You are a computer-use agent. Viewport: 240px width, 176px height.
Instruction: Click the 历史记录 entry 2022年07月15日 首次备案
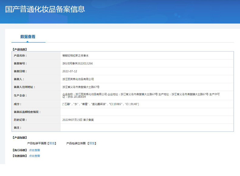(78, 120)
